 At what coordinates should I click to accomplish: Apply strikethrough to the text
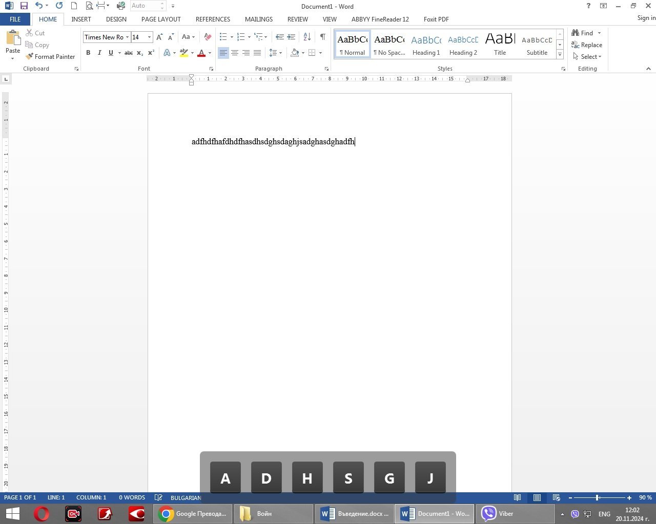(x=129, y=53)
